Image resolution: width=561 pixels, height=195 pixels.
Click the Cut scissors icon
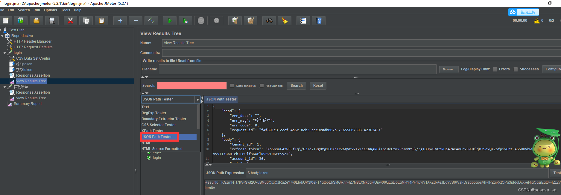point(71,21)
